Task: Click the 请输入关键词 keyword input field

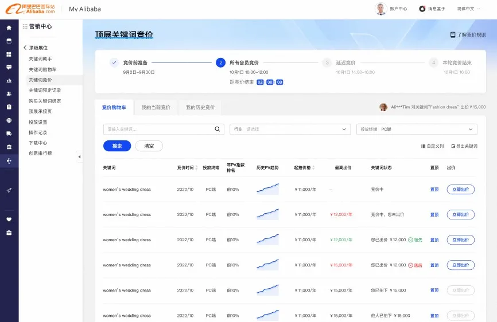Action: pyautogui.click(x=158, y=129)
